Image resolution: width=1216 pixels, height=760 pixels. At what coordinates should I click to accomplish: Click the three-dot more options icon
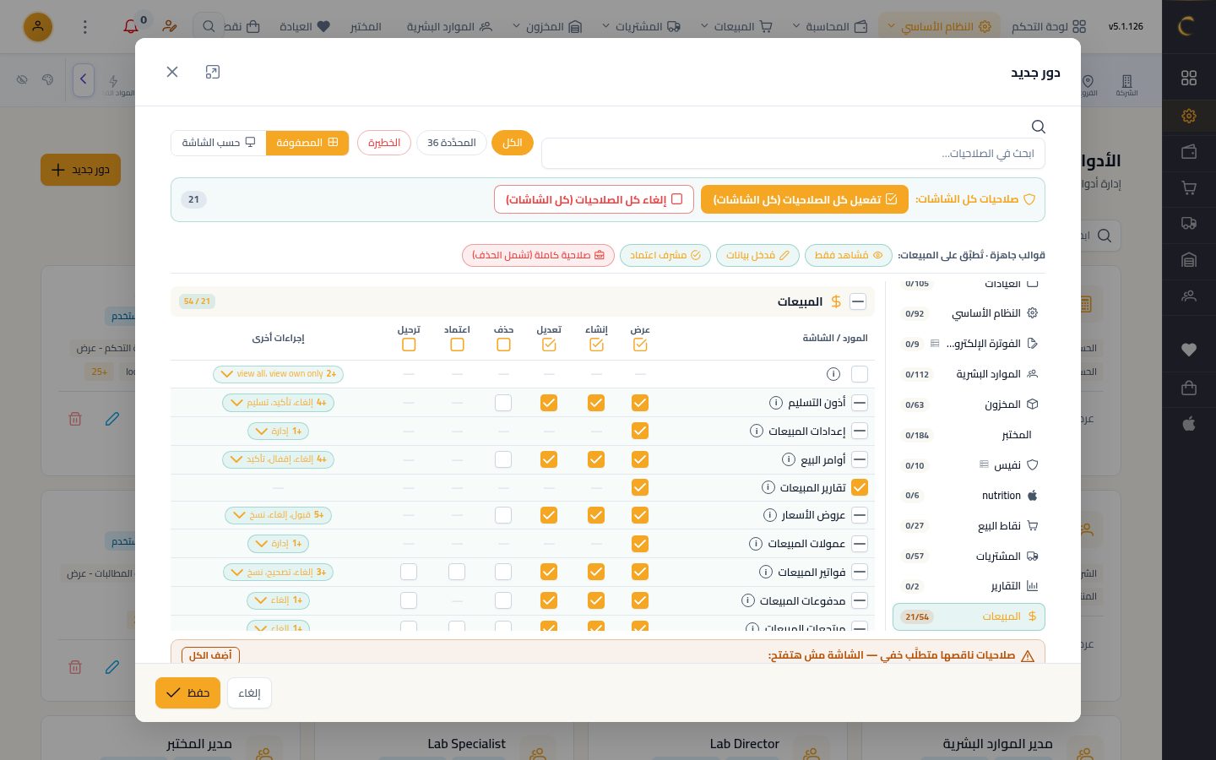pyautogui.click(x=84, y=27)
